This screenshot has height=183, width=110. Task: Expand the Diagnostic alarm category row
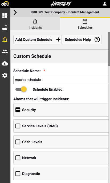pyautogui.click(x=61, y=174)
